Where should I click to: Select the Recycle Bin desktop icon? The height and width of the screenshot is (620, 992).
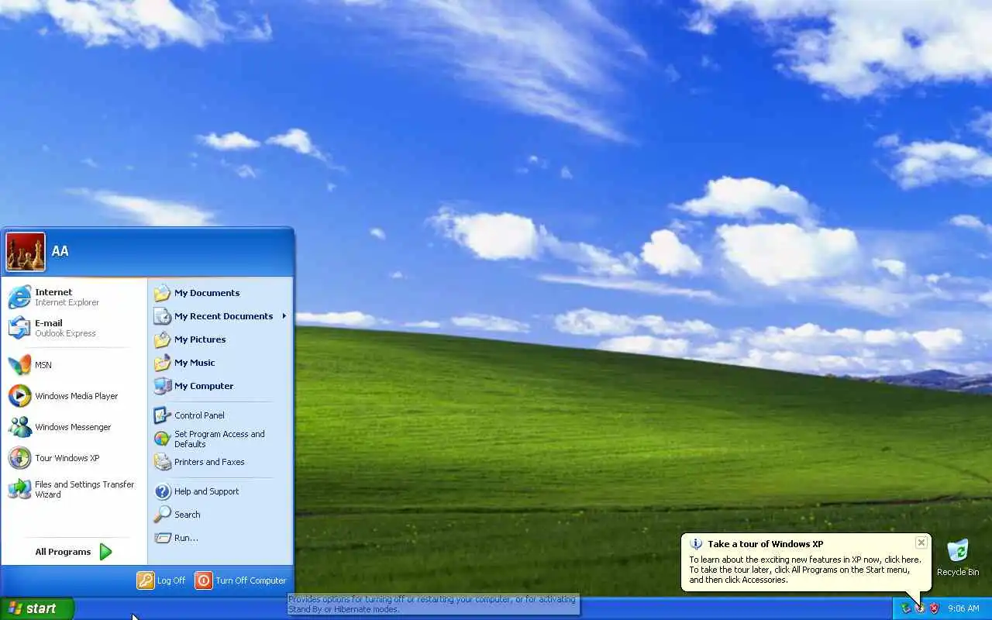(x=958, y=558)
